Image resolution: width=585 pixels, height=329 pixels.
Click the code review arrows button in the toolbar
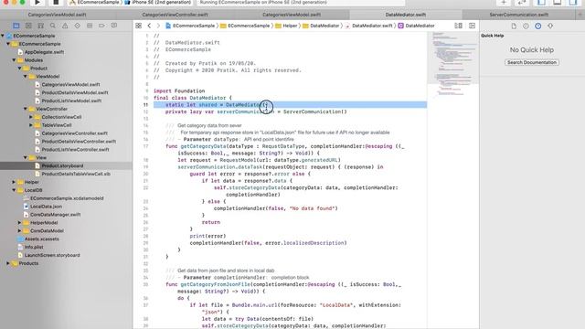point(521,2)
